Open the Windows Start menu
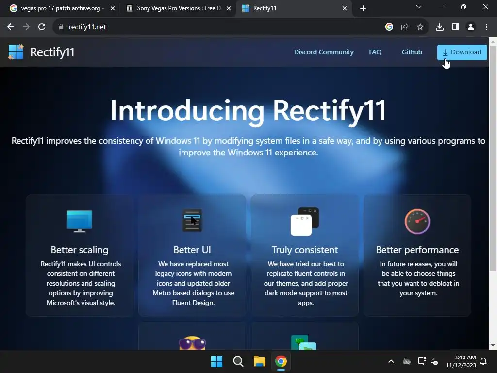Viewport: 497px width, 373px height. pyautogui.click(x=217, y=361)
